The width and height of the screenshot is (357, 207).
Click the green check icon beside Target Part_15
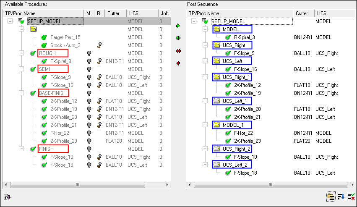[44, 37]
